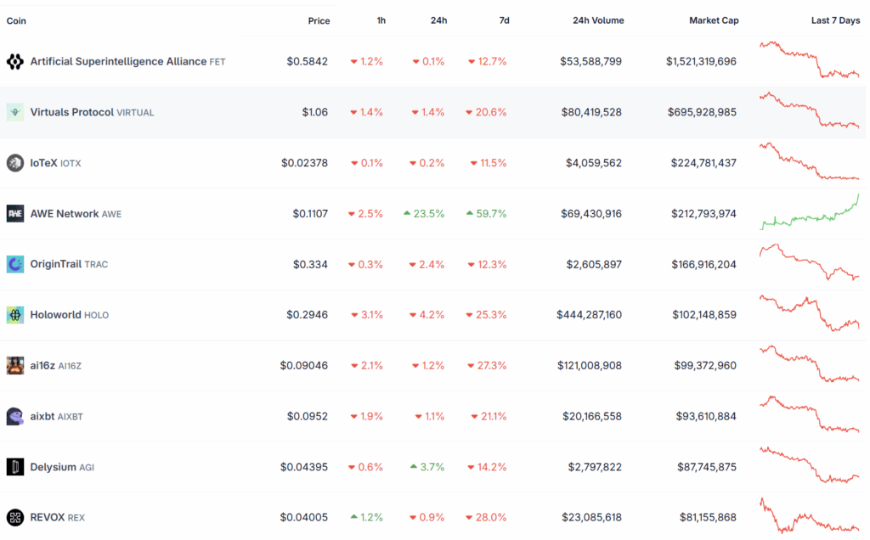Select the Delysium AGI logo icon

(14, 467)
